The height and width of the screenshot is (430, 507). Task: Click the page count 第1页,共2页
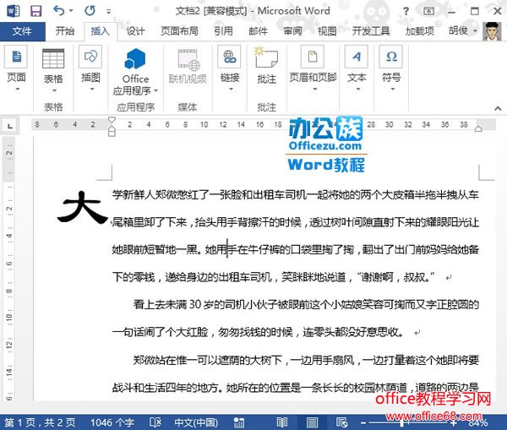pyautogui.click(x=40, y=422)
